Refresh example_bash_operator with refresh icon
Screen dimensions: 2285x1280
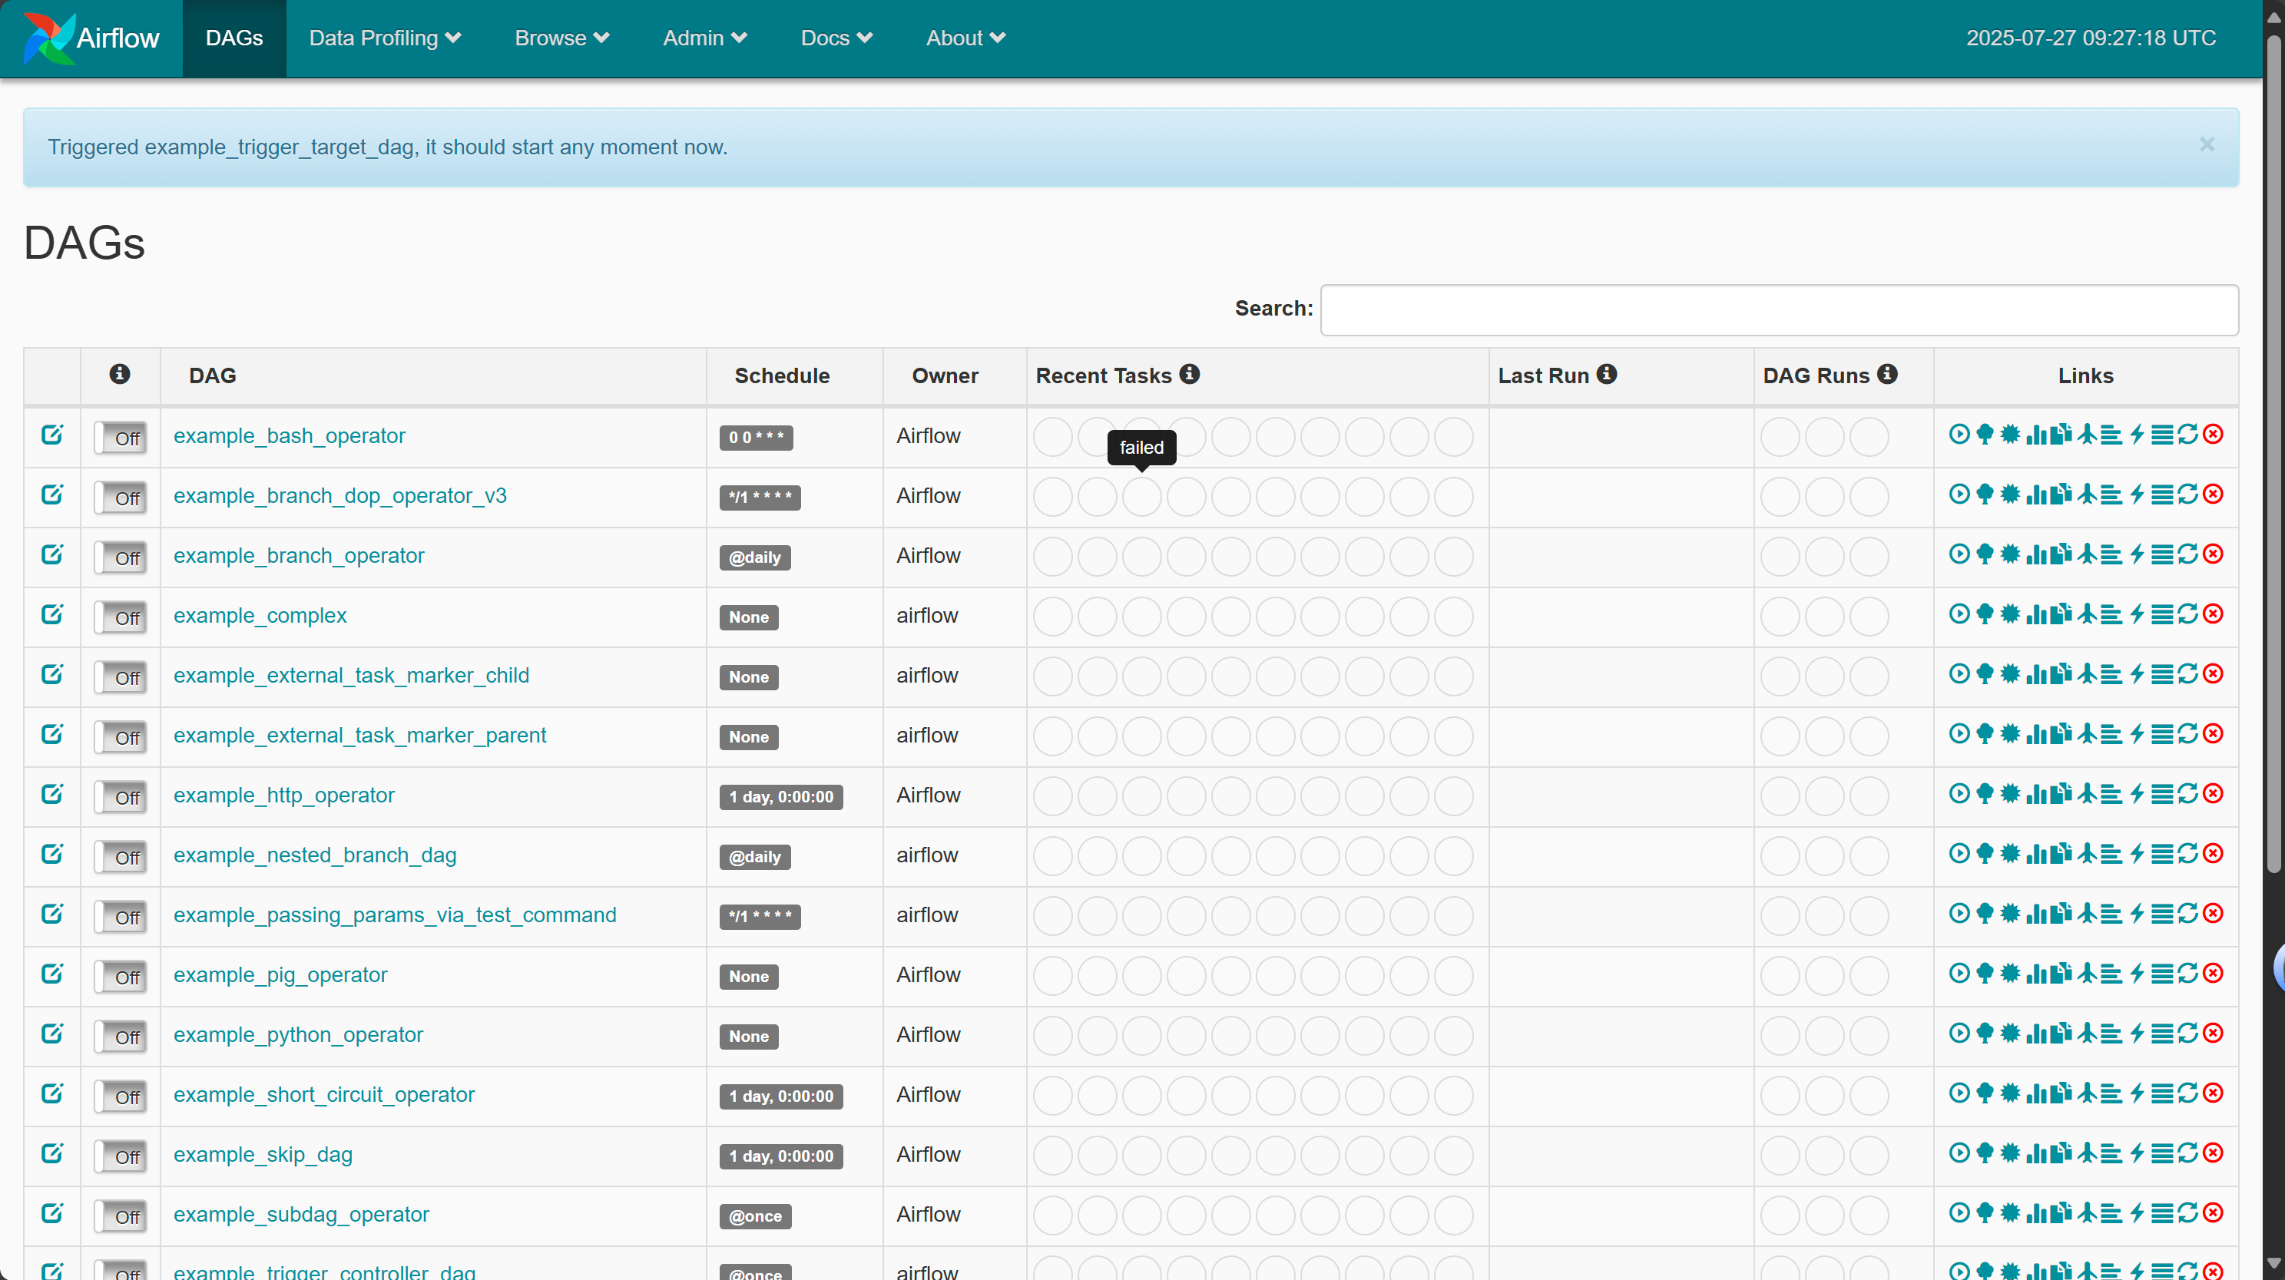click(2188, 434)
